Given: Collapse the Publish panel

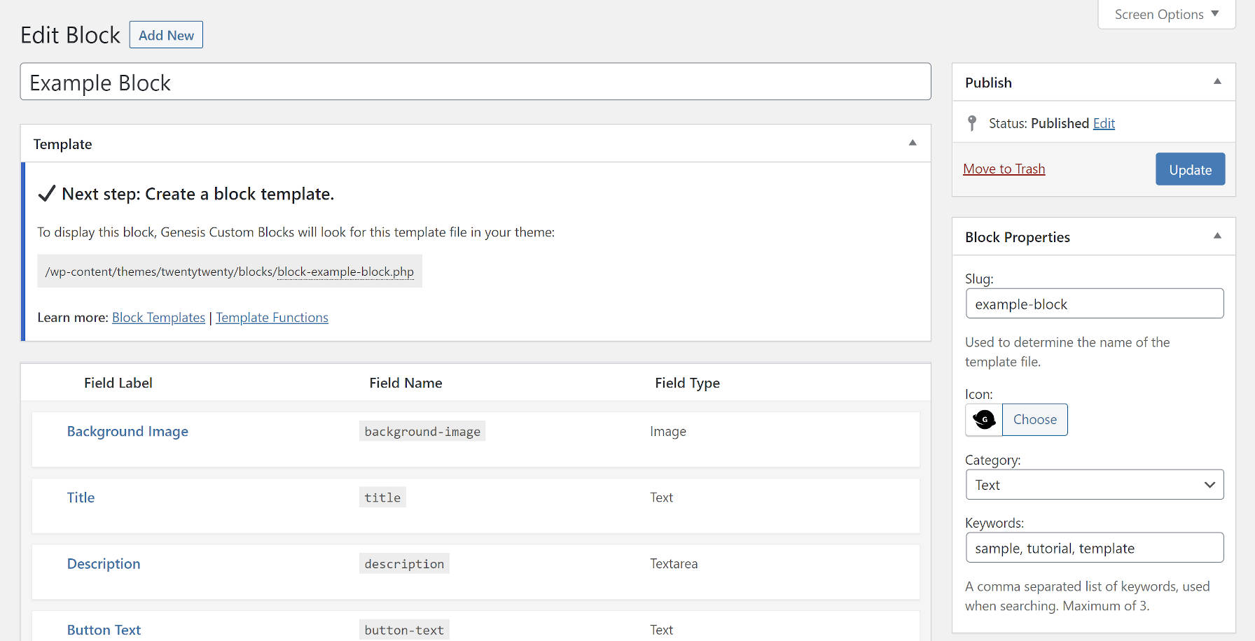Looking at the screenshot, I should tap(1216, 82).
